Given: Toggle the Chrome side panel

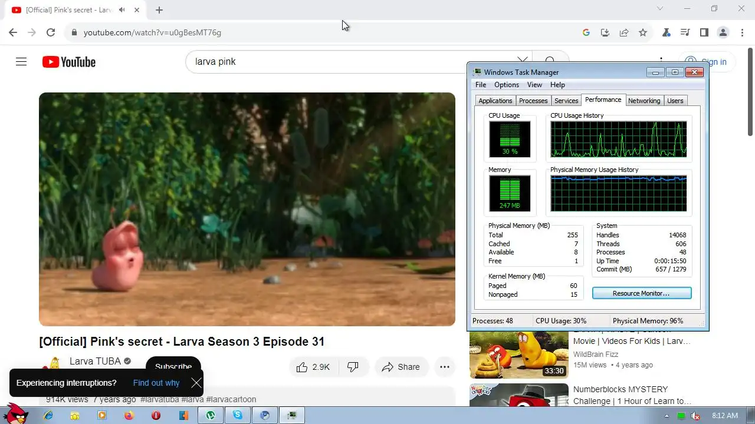Looking at the screenshot, I should coord(704,32).
